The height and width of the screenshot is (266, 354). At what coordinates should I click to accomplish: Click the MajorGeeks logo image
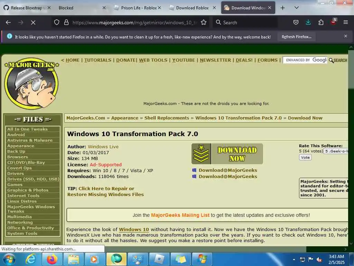coord(32,83)
